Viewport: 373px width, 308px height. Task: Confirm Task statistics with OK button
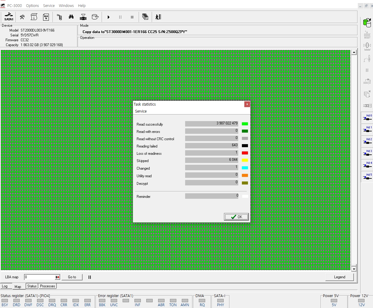point(236,217)
